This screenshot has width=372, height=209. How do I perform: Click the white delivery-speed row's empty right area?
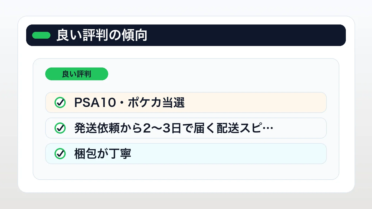click(x=300, y=128)
